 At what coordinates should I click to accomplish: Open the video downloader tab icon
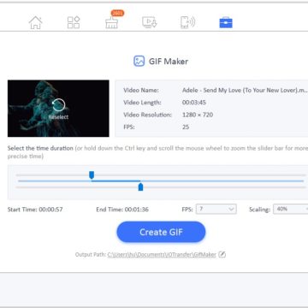point(150,22)
